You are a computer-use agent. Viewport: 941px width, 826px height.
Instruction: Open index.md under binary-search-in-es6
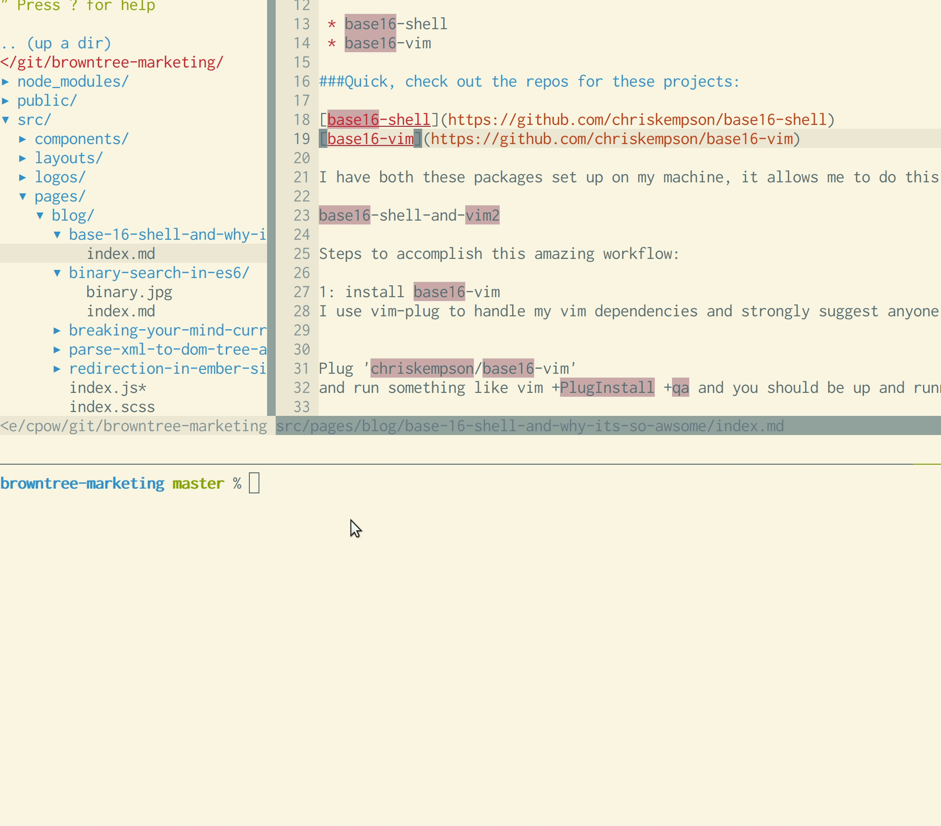(x=121, y=312)
